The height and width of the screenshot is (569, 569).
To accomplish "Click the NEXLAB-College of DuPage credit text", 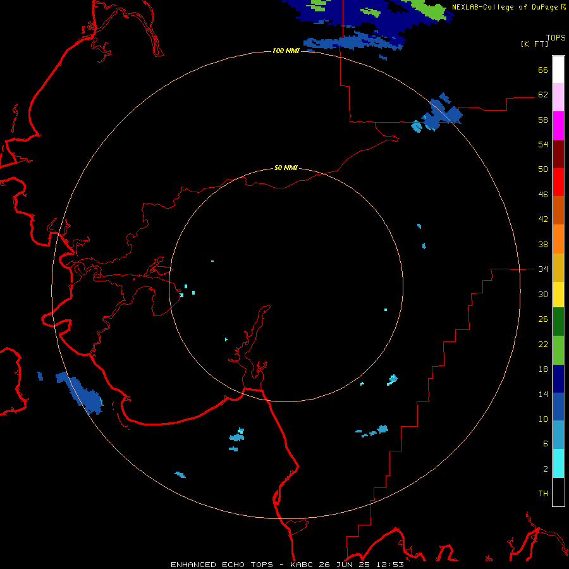I will pyautogui.click(x=508, y=7).
